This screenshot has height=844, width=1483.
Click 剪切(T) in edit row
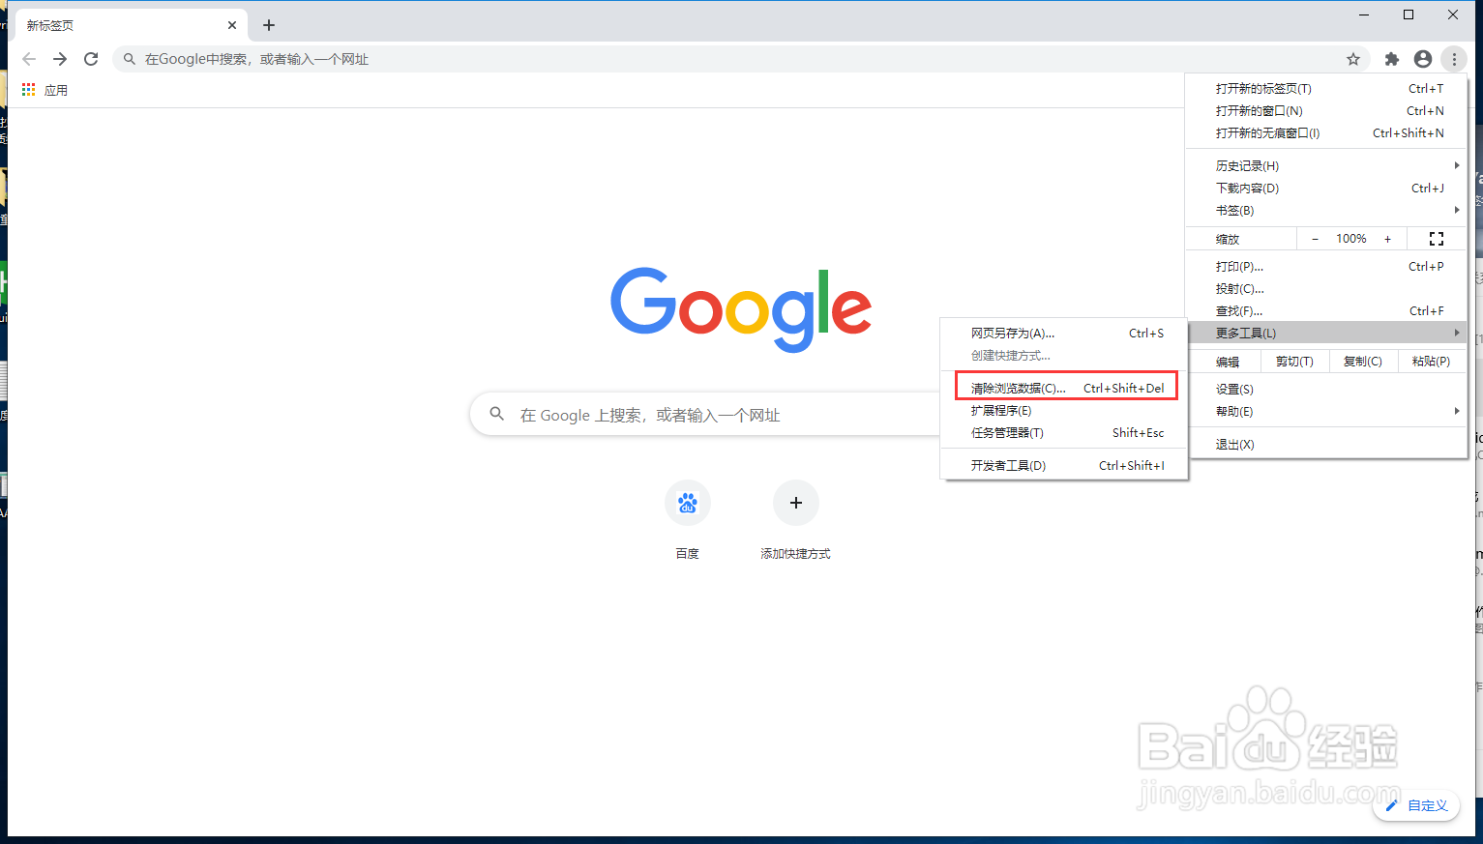pos(1294,362)
